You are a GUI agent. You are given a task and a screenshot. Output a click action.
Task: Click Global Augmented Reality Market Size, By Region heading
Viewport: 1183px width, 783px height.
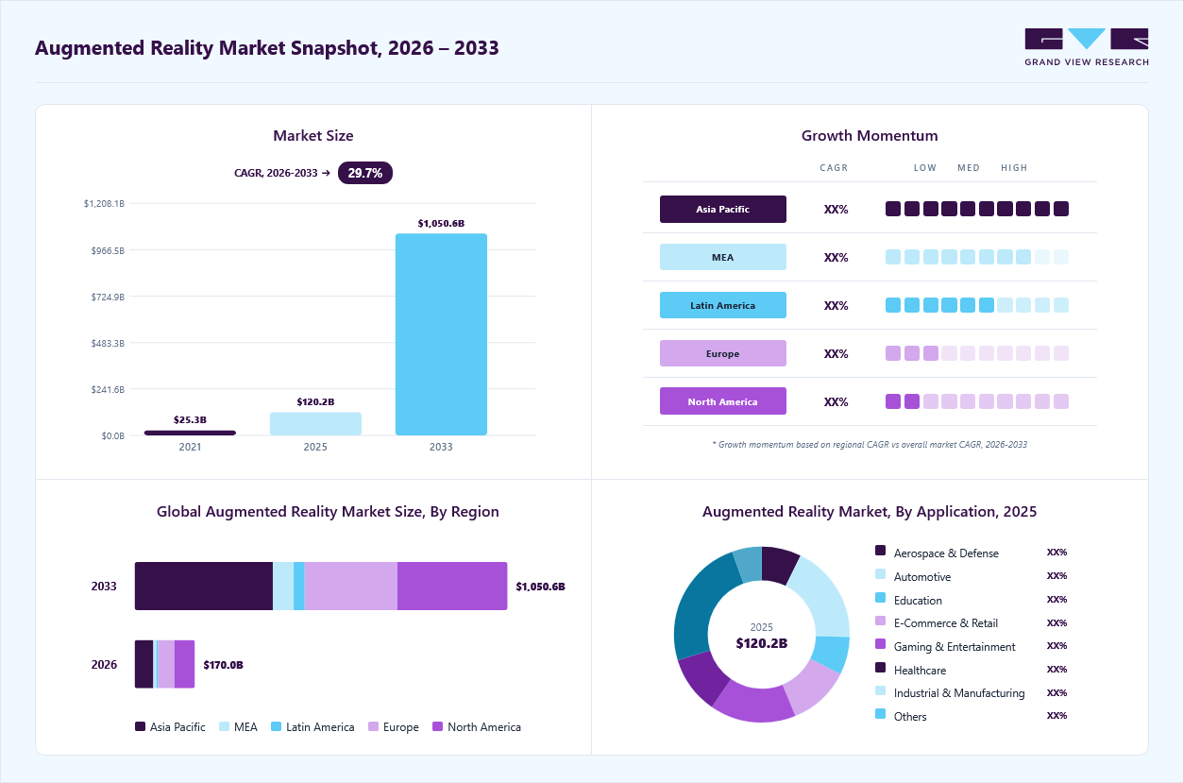point(328,512)
